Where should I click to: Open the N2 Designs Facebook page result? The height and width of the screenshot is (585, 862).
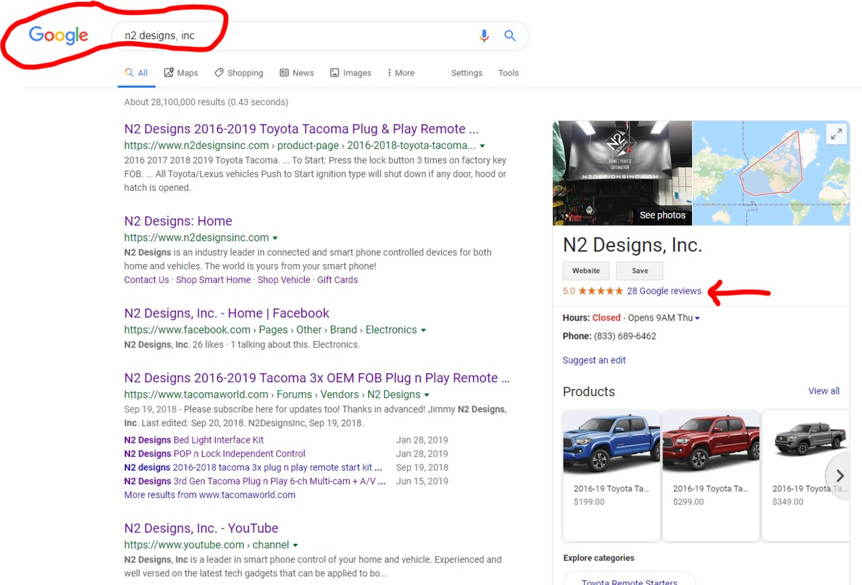pos(226,313)
